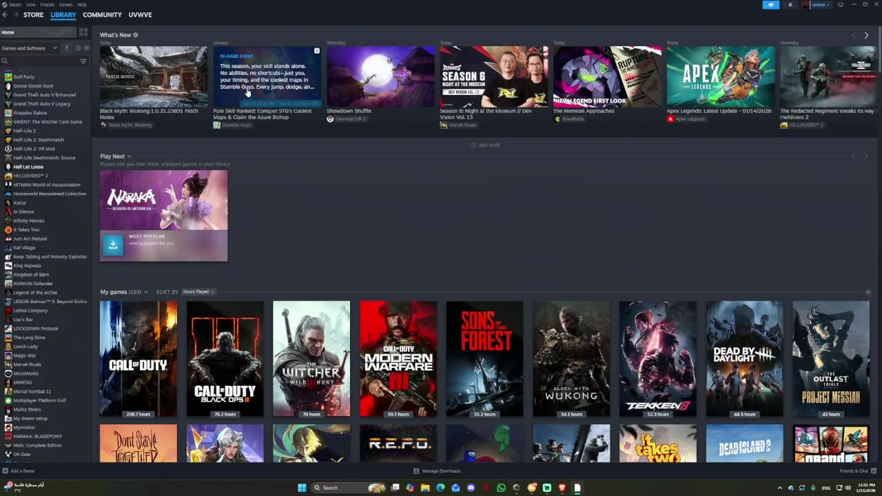
Task: Toggle the collections grid view icon
Action: (83, 32)
